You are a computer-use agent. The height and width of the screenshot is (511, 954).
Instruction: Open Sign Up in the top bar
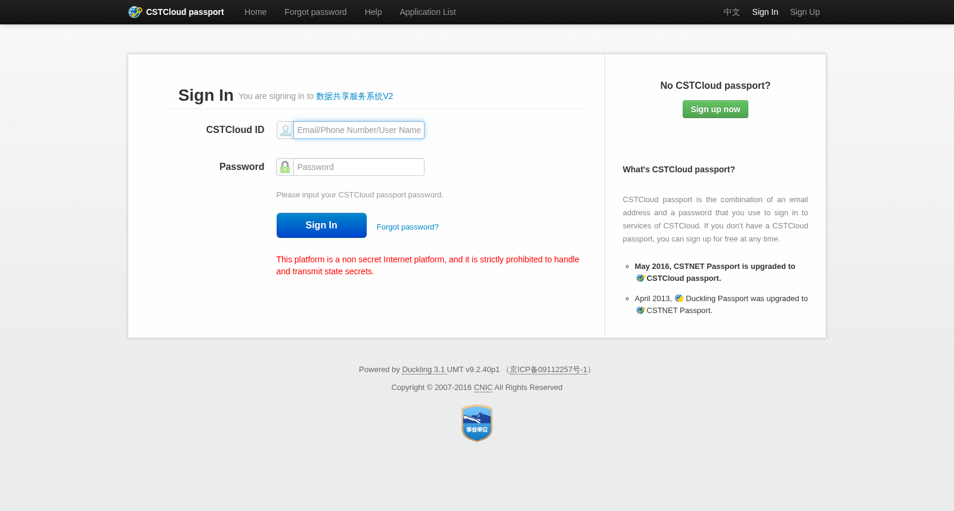(x=805, y=12)
